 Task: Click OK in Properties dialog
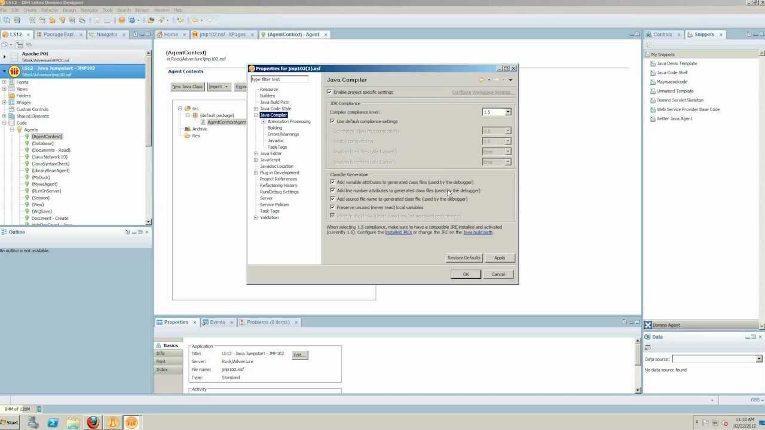(x=466, y=274)
